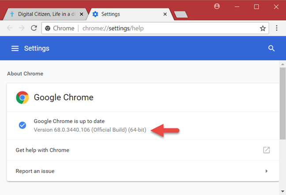Click the search settings magnifier icon
Viewport: 286px width, 195px height.
(x=271, y=49)
